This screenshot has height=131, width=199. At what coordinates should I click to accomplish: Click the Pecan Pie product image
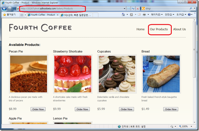28,74
